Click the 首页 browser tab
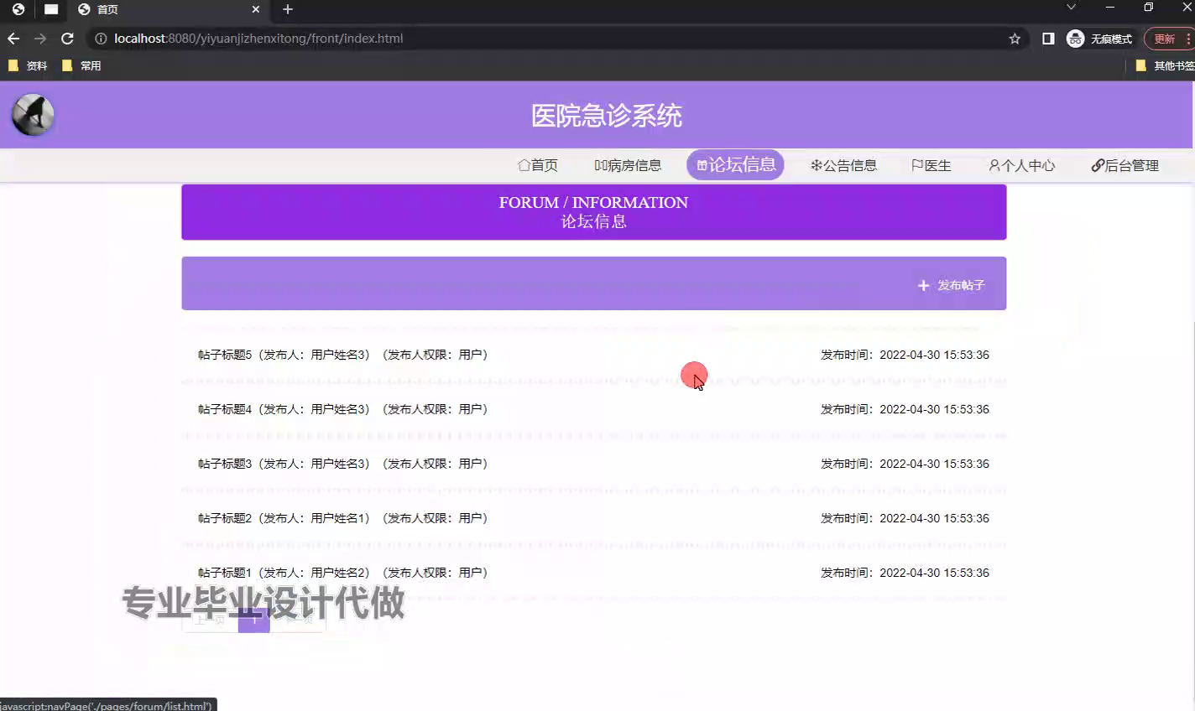The image size is (1195, 711). tap(168, 9)
